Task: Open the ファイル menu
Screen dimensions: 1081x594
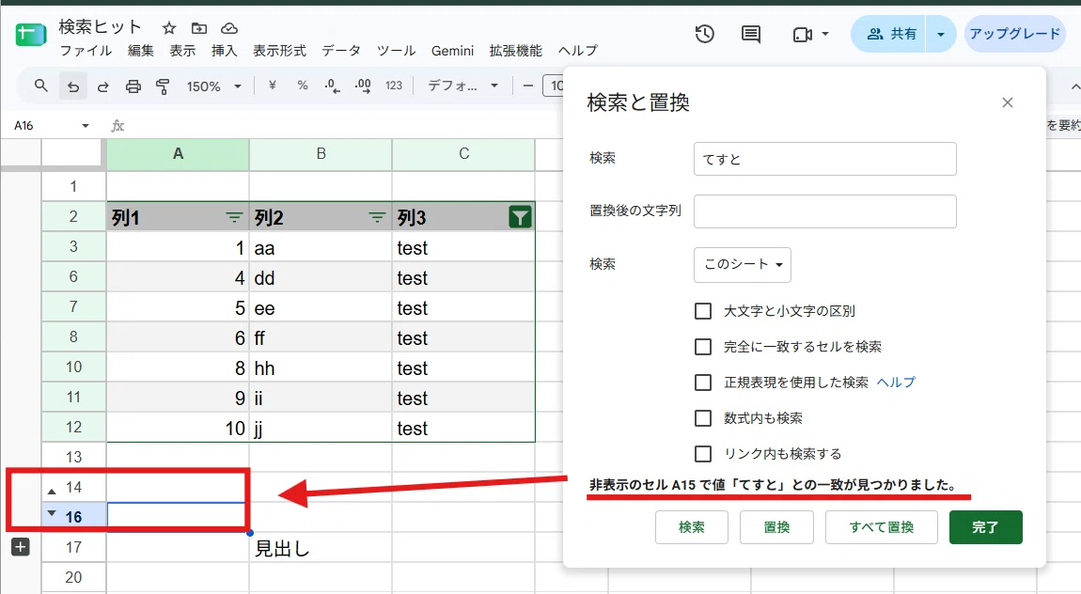Action: tap(86, 51)
